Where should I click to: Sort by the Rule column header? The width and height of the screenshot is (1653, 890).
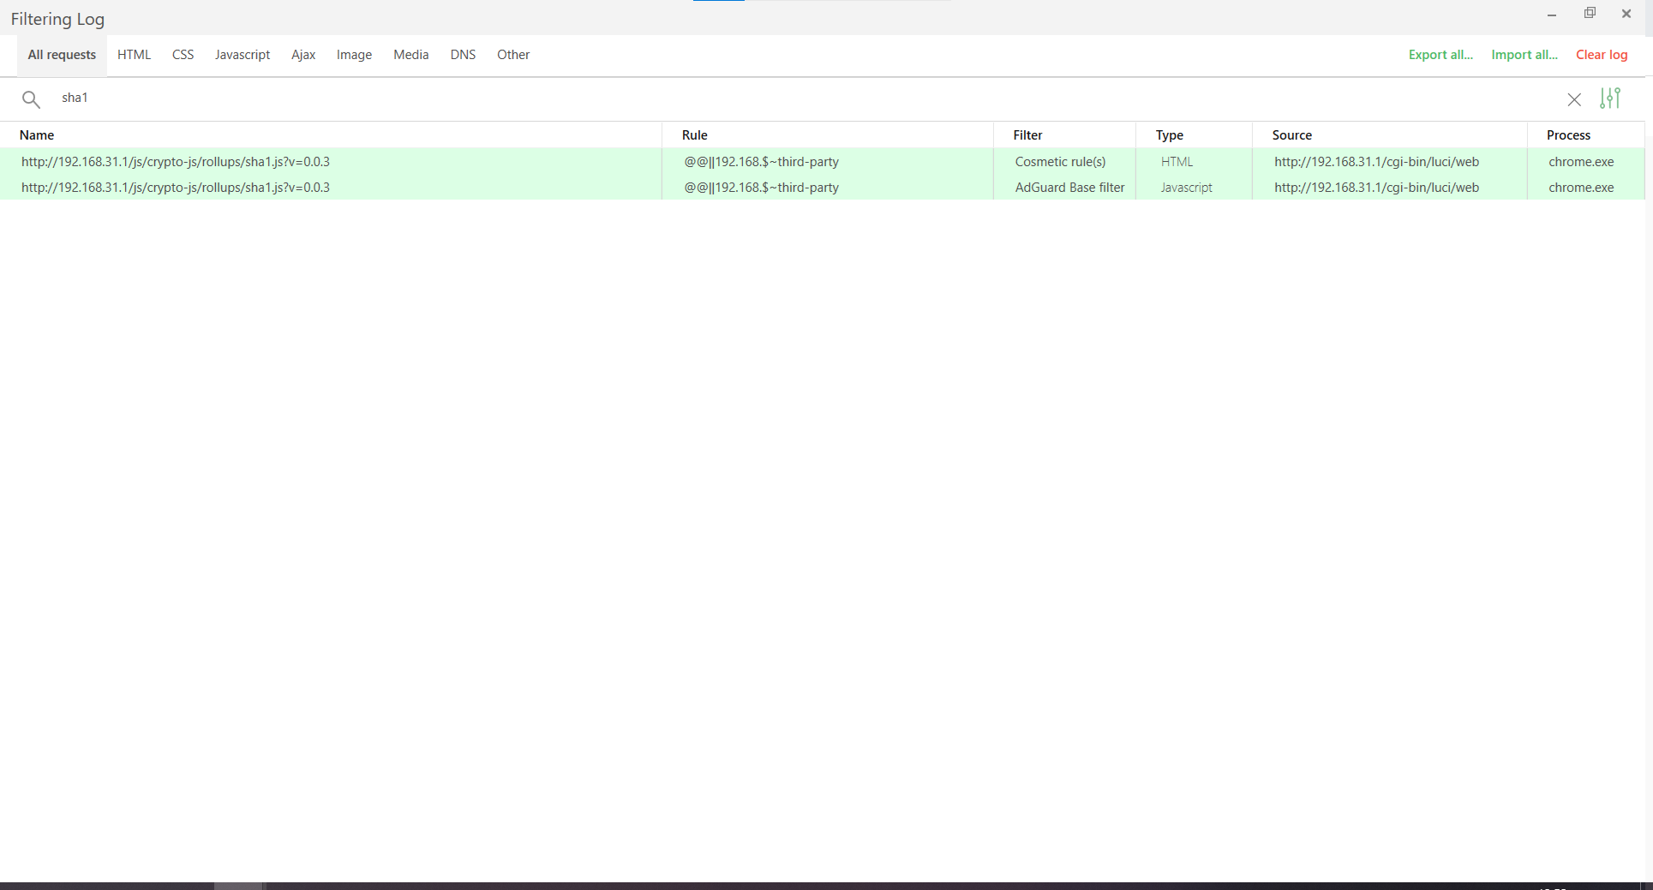(x=694, y=134)
